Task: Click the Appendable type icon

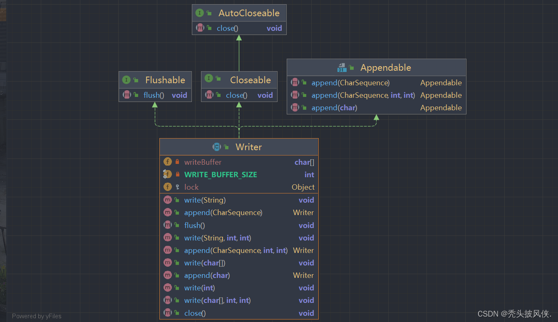Action: point(342,67)
